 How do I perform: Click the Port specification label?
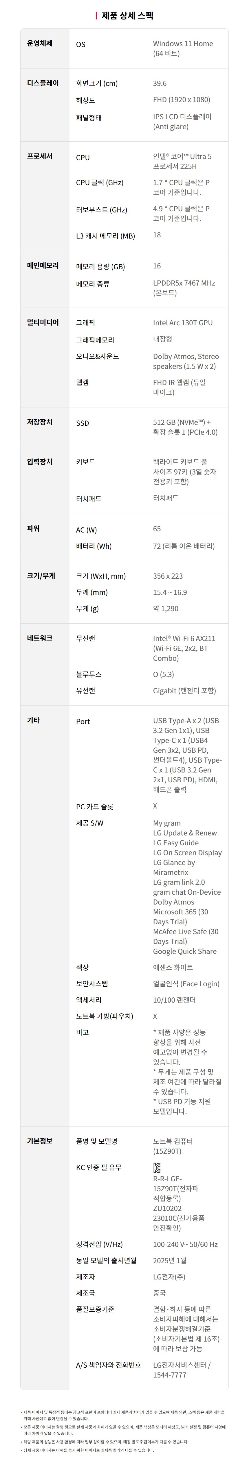83,722
